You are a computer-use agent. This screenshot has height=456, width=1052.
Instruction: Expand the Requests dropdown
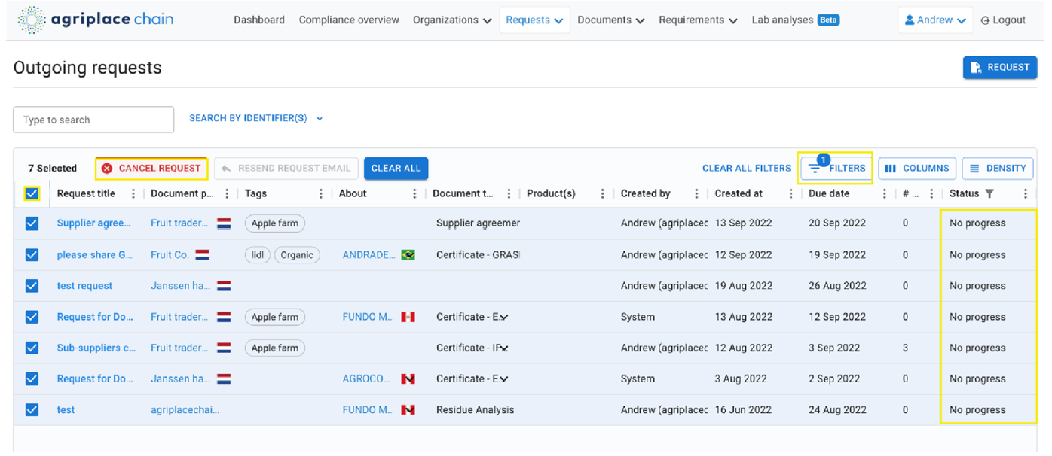tap(534, 20)
